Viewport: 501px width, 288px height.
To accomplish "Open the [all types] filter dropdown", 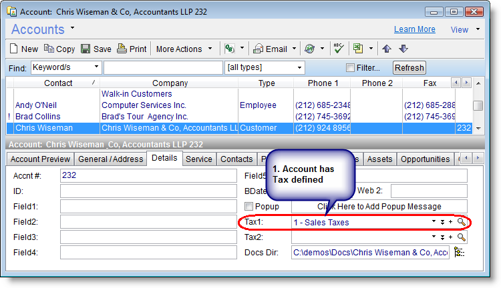I will click(300, 67).
